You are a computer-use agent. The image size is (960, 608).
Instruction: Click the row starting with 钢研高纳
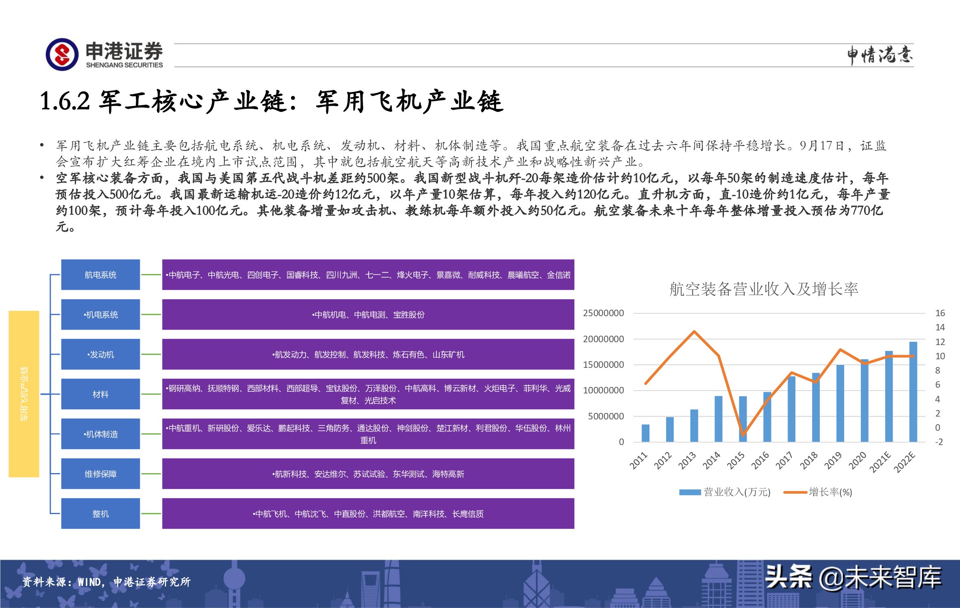(x=368, y=394)
